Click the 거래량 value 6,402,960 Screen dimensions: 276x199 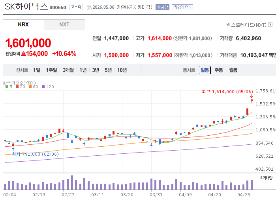[248, 38]
